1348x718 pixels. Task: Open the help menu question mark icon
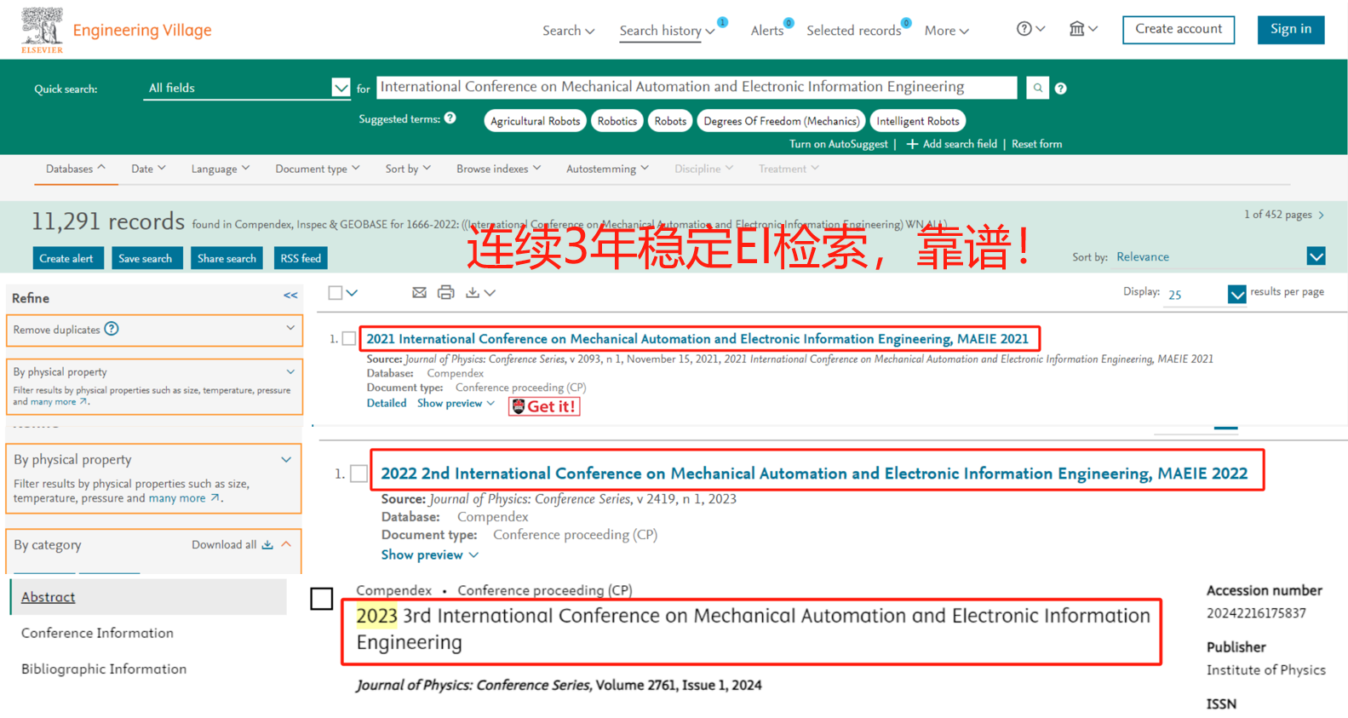click(x=1024, y=29)
